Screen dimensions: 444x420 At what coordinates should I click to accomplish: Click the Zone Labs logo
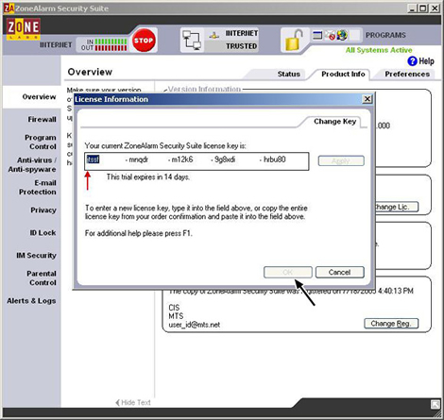pos(24,29)
